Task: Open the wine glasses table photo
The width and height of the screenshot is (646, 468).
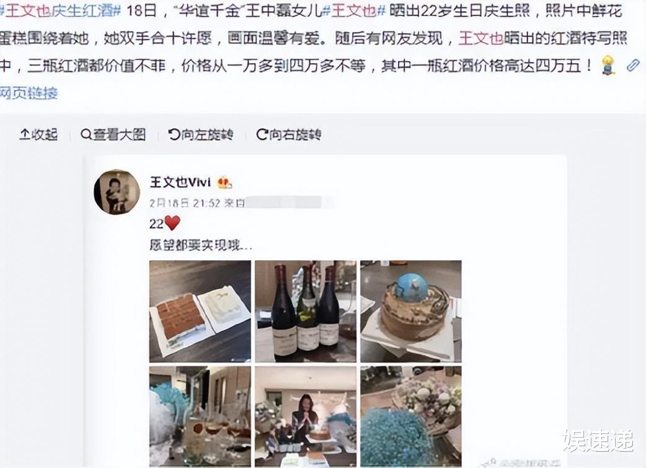Action: 200,416
